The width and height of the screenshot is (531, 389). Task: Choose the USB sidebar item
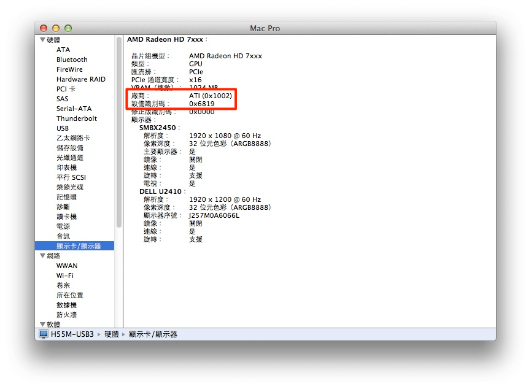point(63,128)
